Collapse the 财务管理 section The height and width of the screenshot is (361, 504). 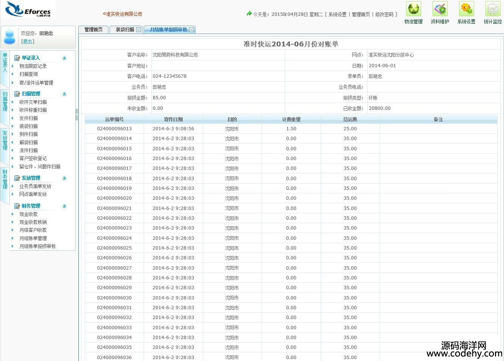(64, 206)
